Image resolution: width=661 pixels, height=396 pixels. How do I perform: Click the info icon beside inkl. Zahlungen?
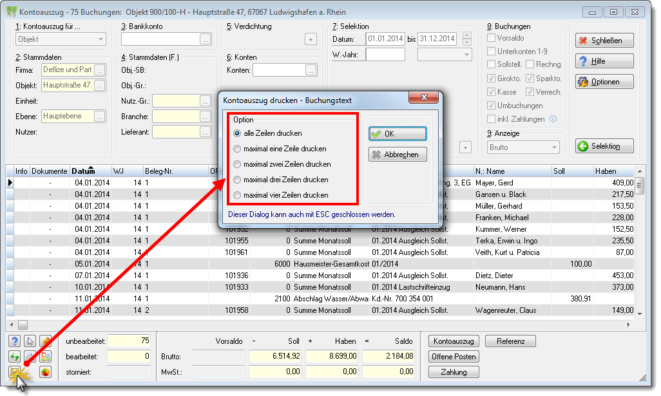553,119
